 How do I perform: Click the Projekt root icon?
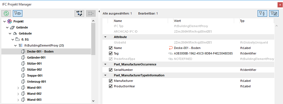pos(10,21)
